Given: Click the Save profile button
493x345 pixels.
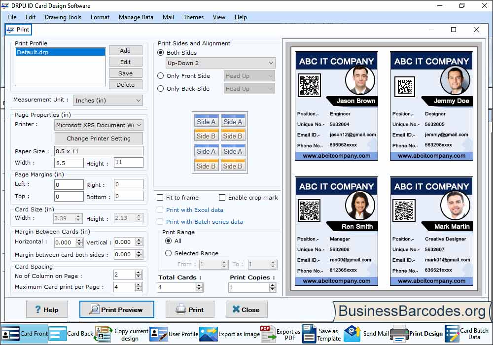Looking at the screenshot, I should point(125,73).
